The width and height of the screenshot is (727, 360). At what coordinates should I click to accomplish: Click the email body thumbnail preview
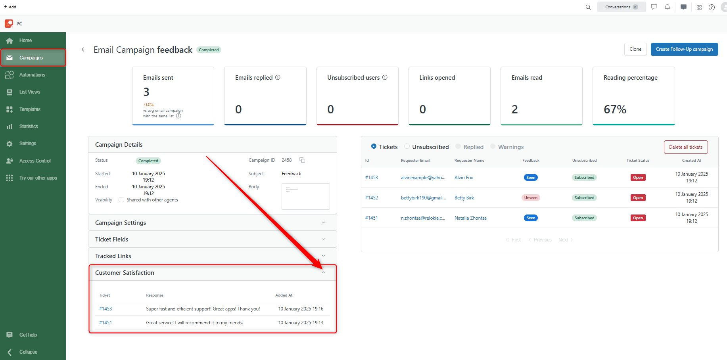point(305,196)
